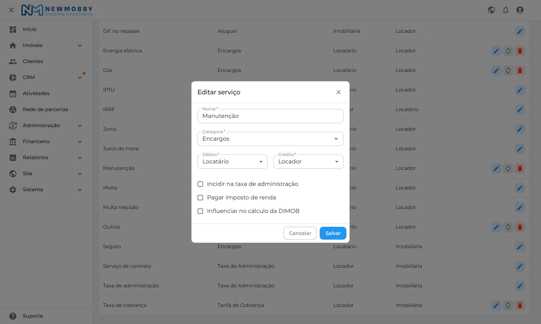The image size is (541, 324).
Task: Edit the Seguro service
Action: (520, 247)
